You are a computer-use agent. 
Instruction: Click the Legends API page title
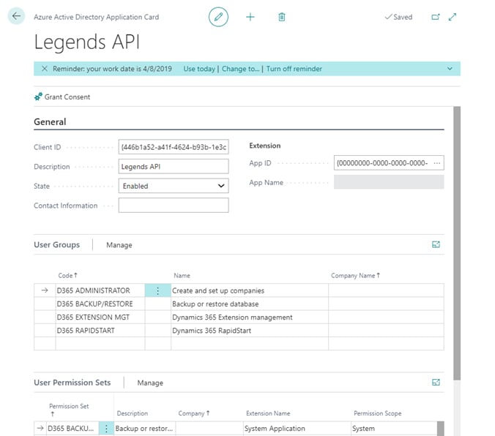point(86,42)
